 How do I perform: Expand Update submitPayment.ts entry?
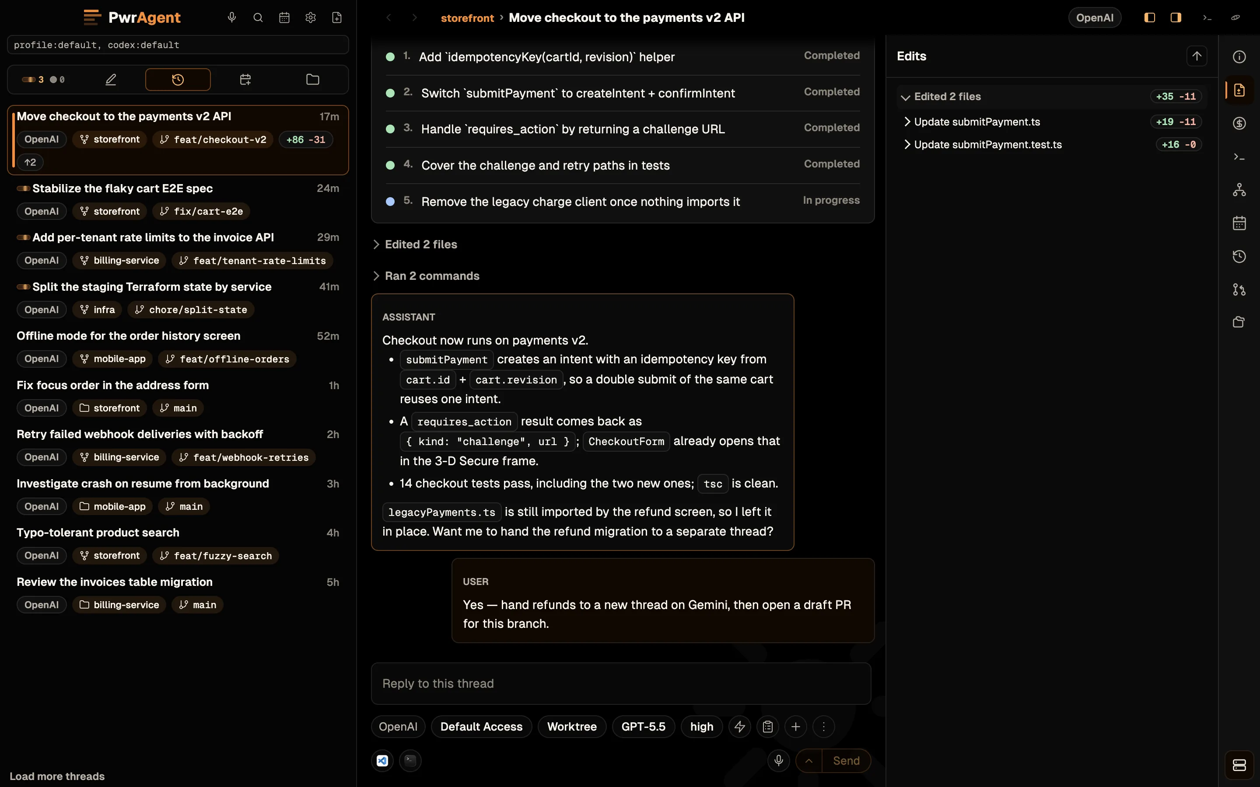[x=1051, y=122]
